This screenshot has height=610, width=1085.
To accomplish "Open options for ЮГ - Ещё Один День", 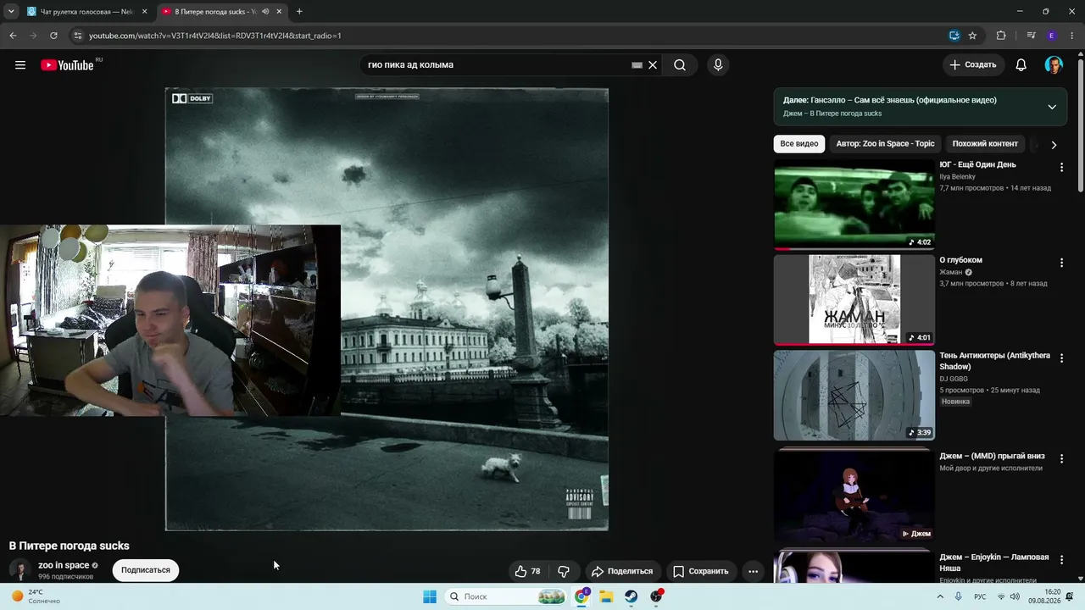I will (x=1061, y=168).
